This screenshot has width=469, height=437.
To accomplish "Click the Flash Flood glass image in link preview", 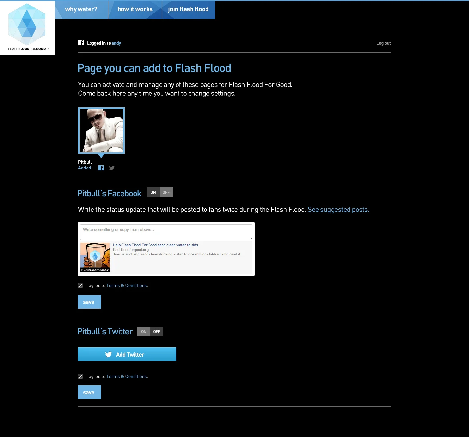I will coord(95,257).
